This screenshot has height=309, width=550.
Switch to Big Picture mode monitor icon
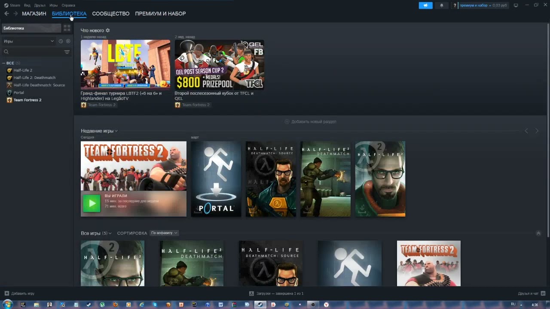(x=516, y=5)
